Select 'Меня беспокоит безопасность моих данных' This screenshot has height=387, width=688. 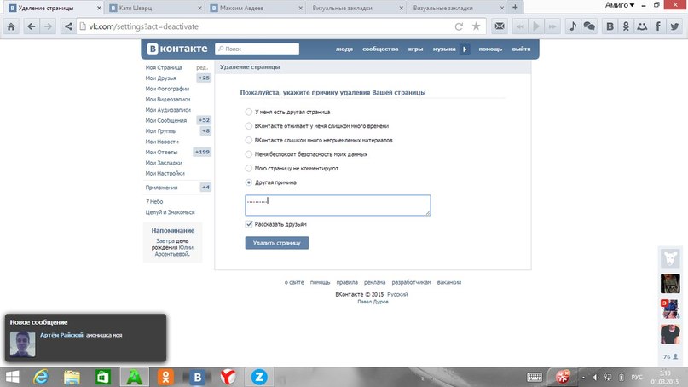click(249, 154)
